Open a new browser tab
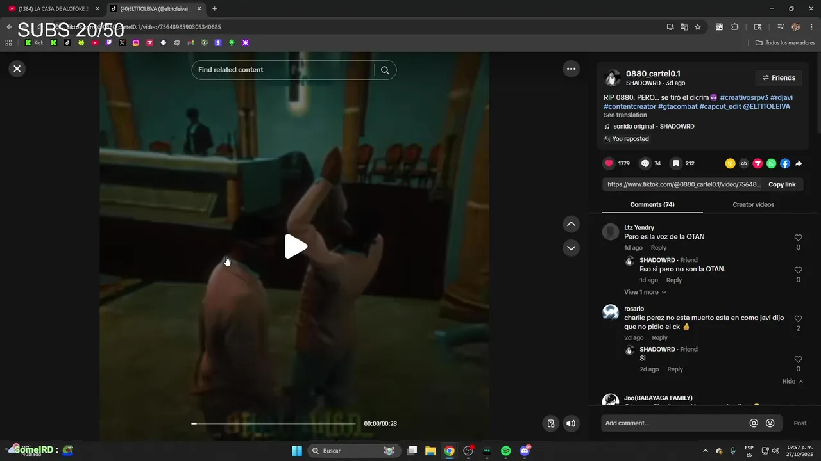 (x=214, y=9)
